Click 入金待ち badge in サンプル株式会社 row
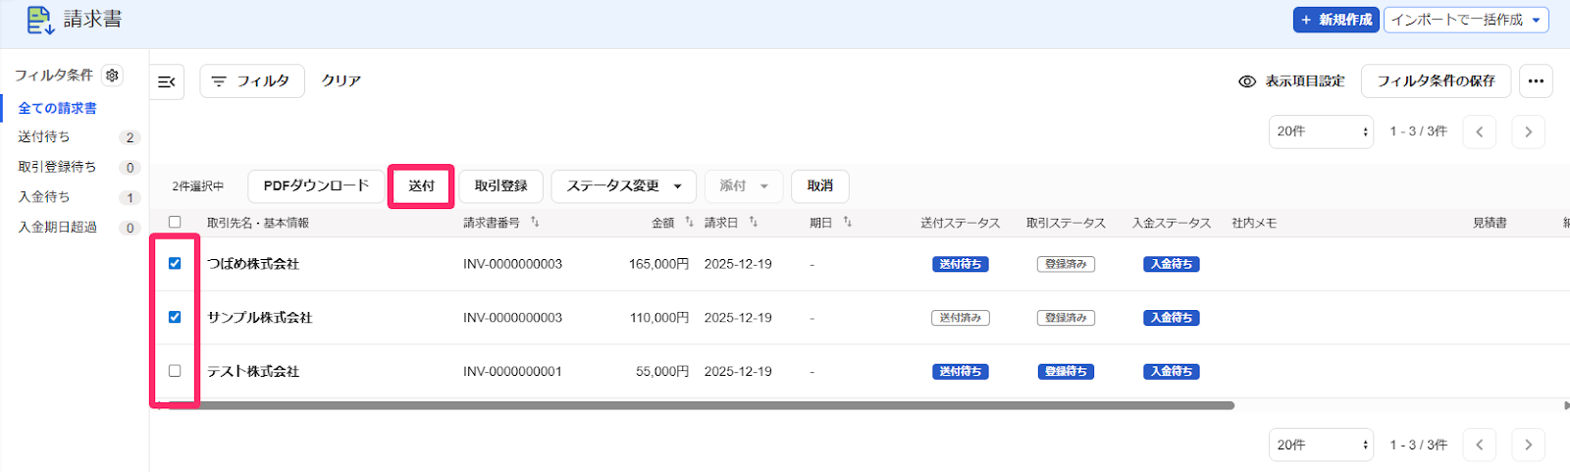Viewport: 1570px width, 472px height. tap(1172, 318)
